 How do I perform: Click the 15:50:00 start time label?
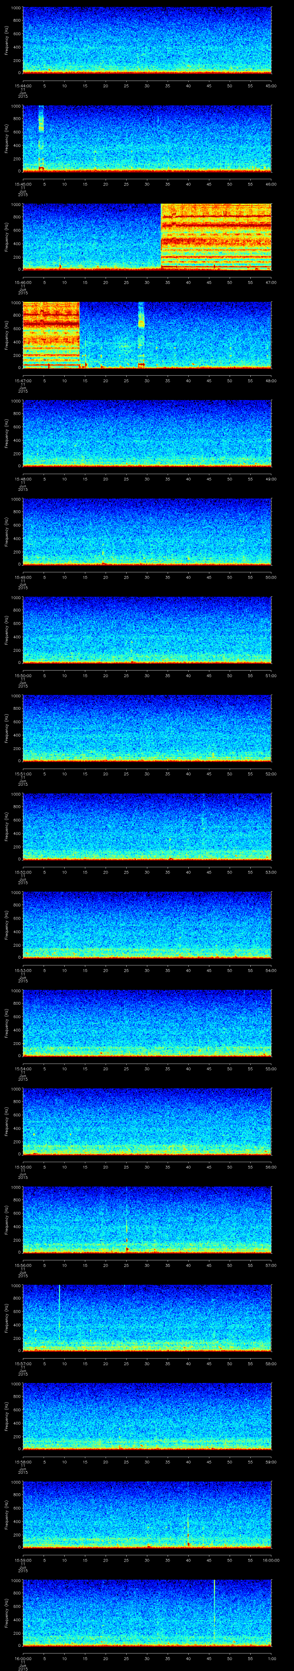click(23, 676)
